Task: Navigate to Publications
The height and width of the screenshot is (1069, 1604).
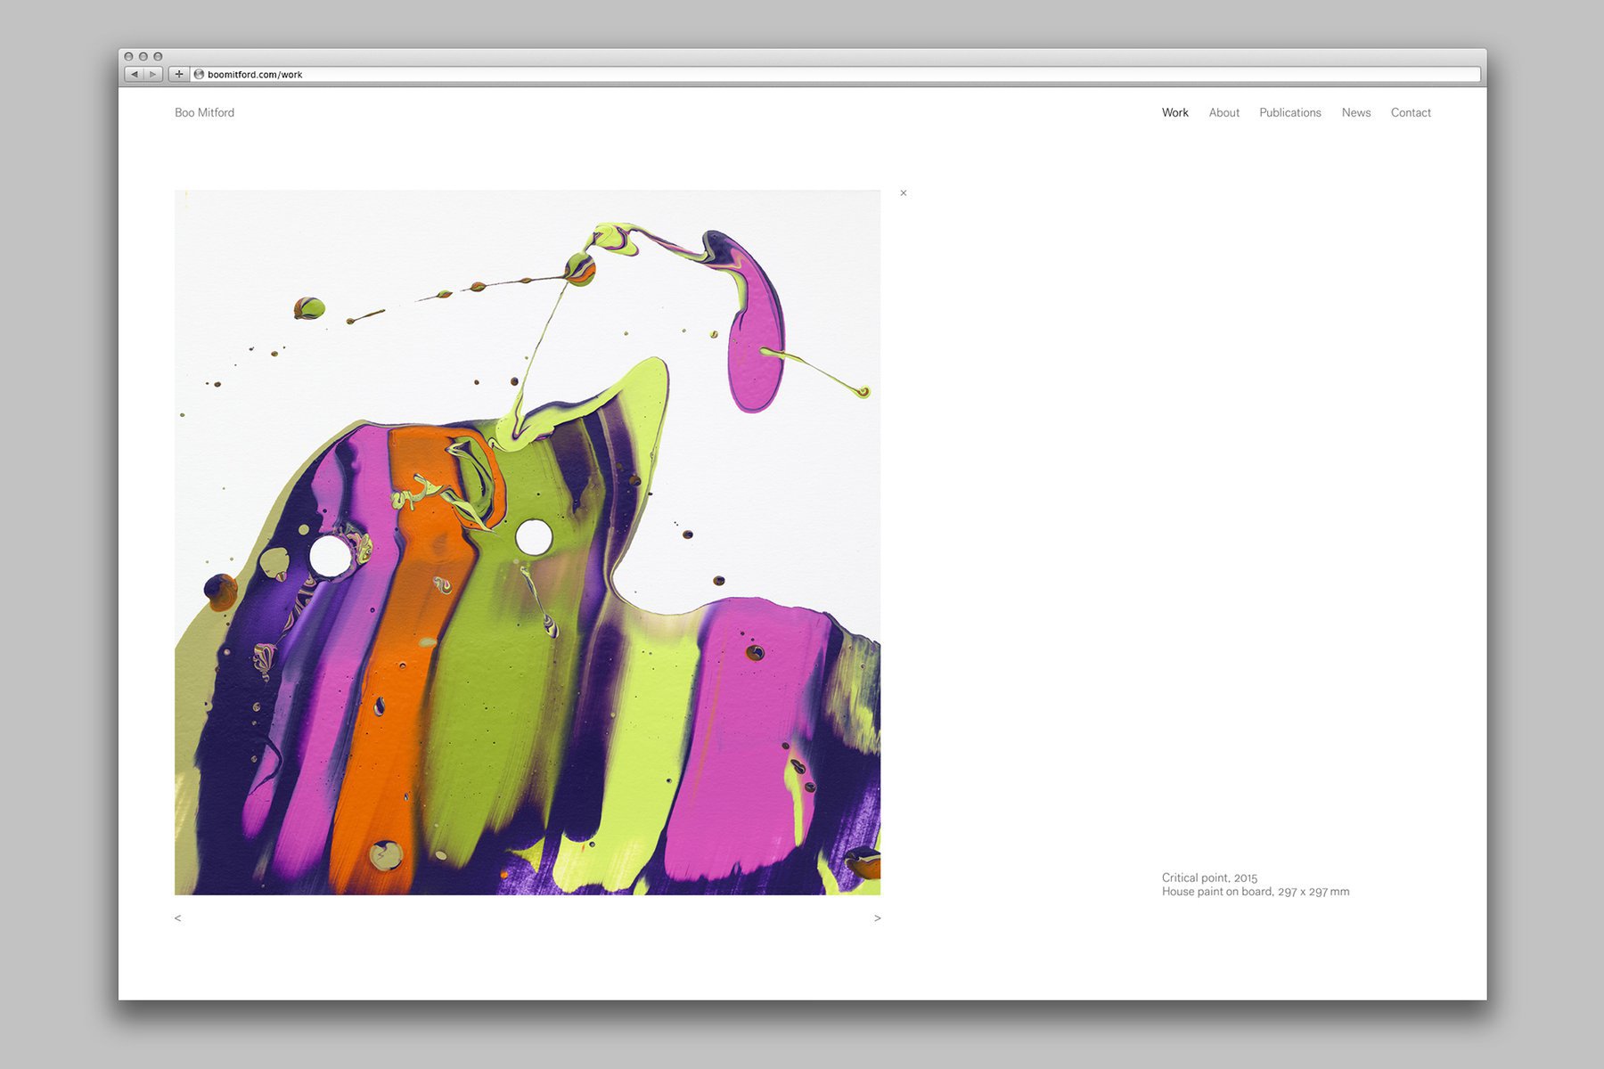Action: click(1289, 113)
